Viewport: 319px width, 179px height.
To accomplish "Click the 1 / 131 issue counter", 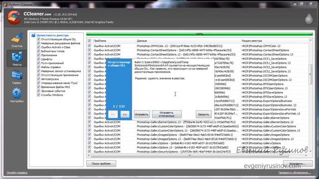I will (x=119, y=106).
